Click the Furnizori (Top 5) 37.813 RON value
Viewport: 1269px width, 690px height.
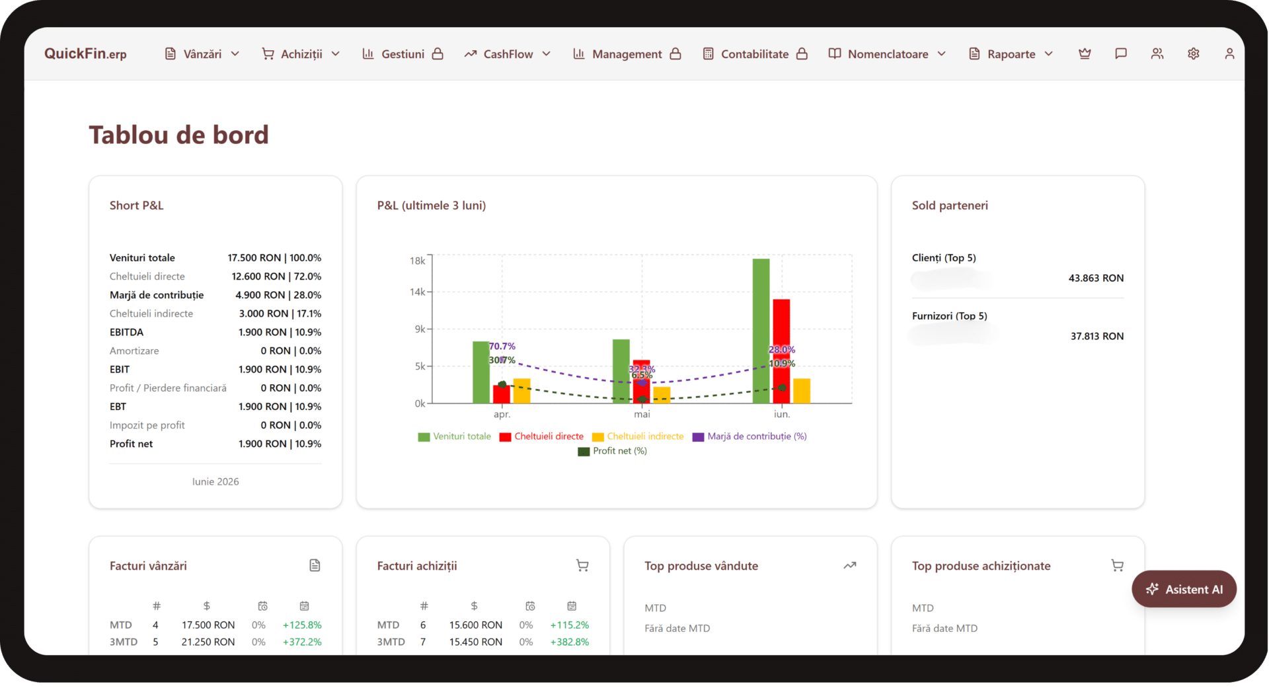click(1097, 336)
